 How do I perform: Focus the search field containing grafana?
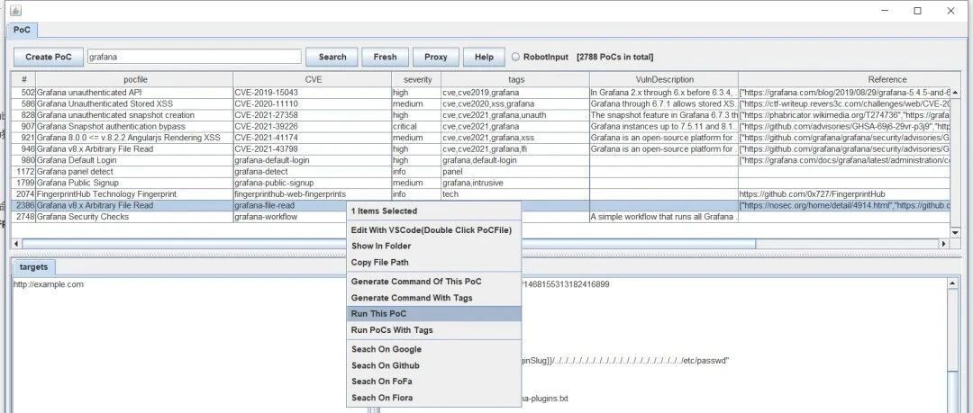[195, 57]
